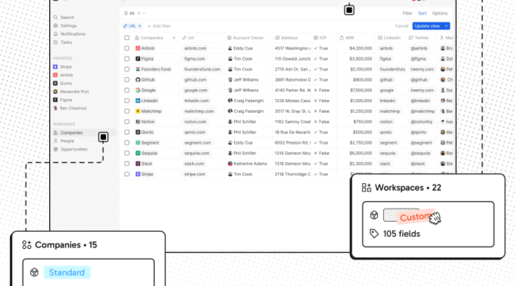The height and width of the screenshot is (286, 515).
Task: Open the @figma Twitter link
Action: coord(418,59)
